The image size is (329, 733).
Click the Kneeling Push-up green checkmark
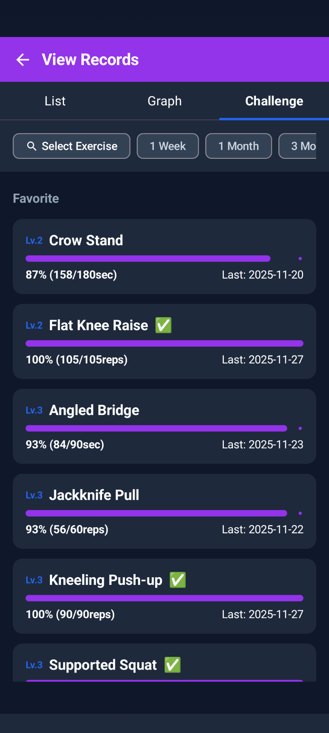177,580
